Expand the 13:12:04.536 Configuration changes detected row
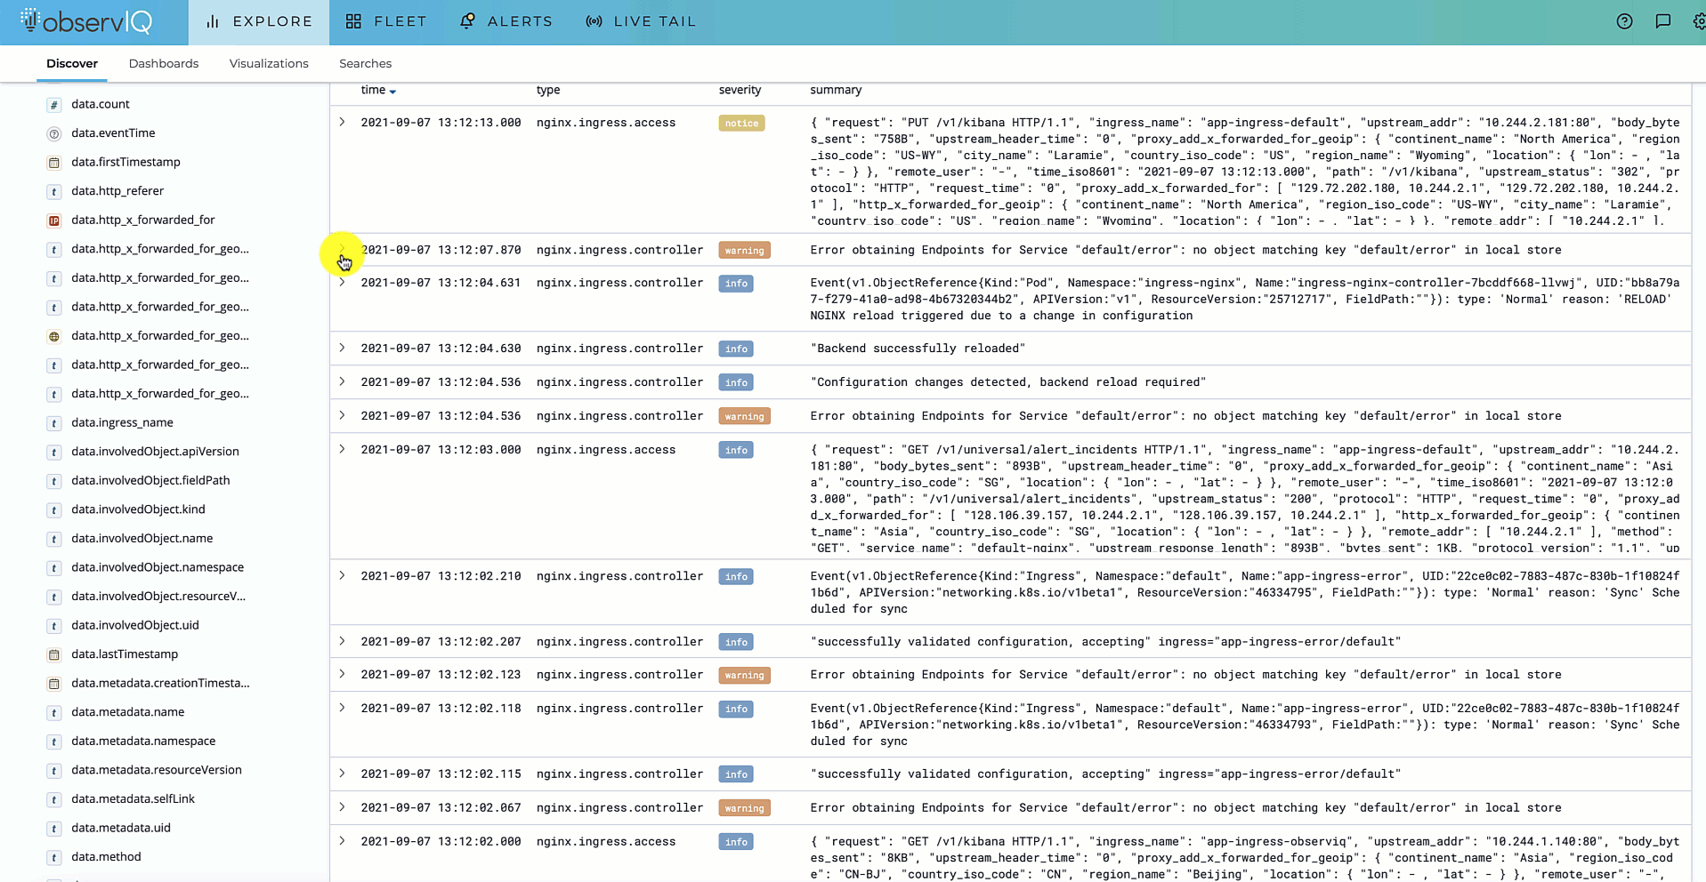1706x882 pixels. [342, 381]
